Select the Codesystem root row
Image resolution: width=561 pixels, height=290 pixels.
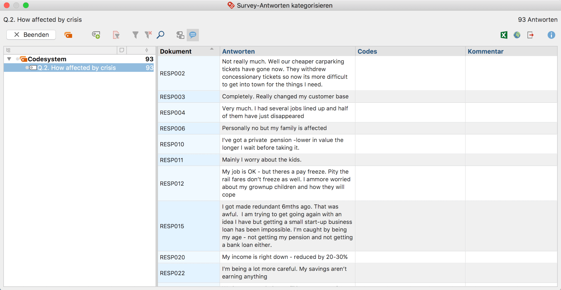tap(79, 59)
